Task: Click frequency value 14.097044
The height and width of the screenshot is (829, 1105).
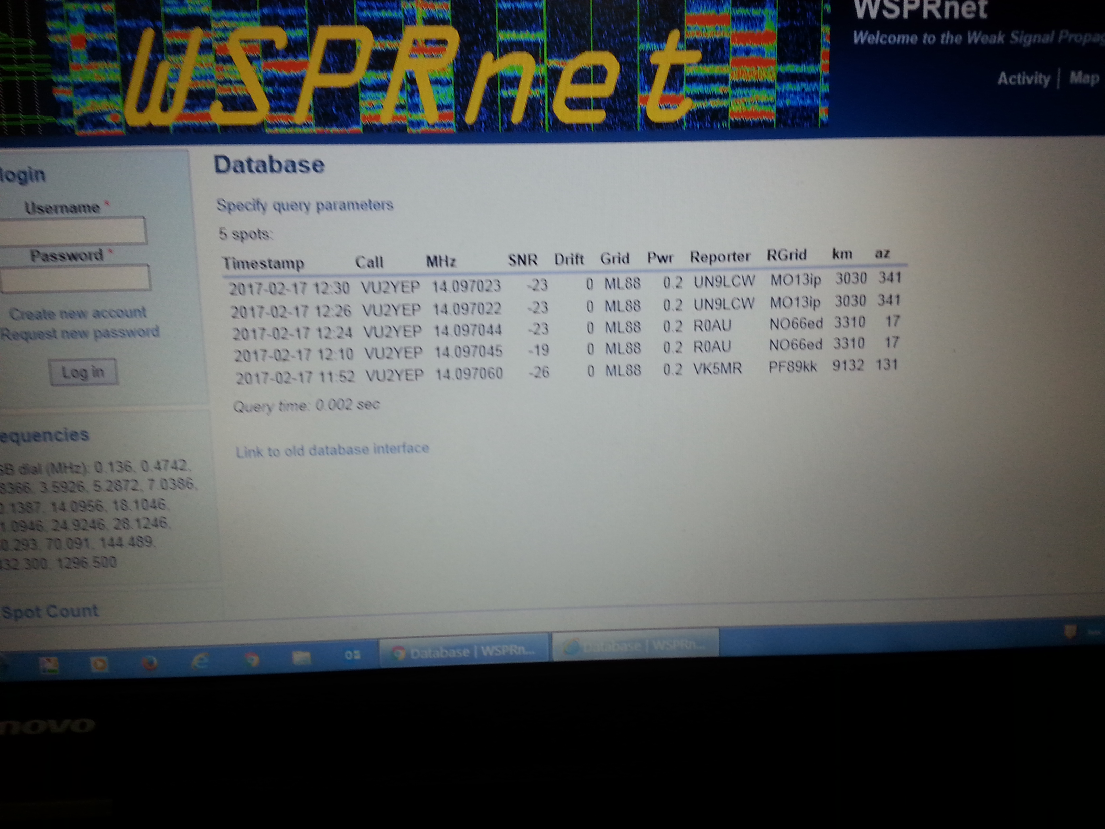Action: point(468,331)
